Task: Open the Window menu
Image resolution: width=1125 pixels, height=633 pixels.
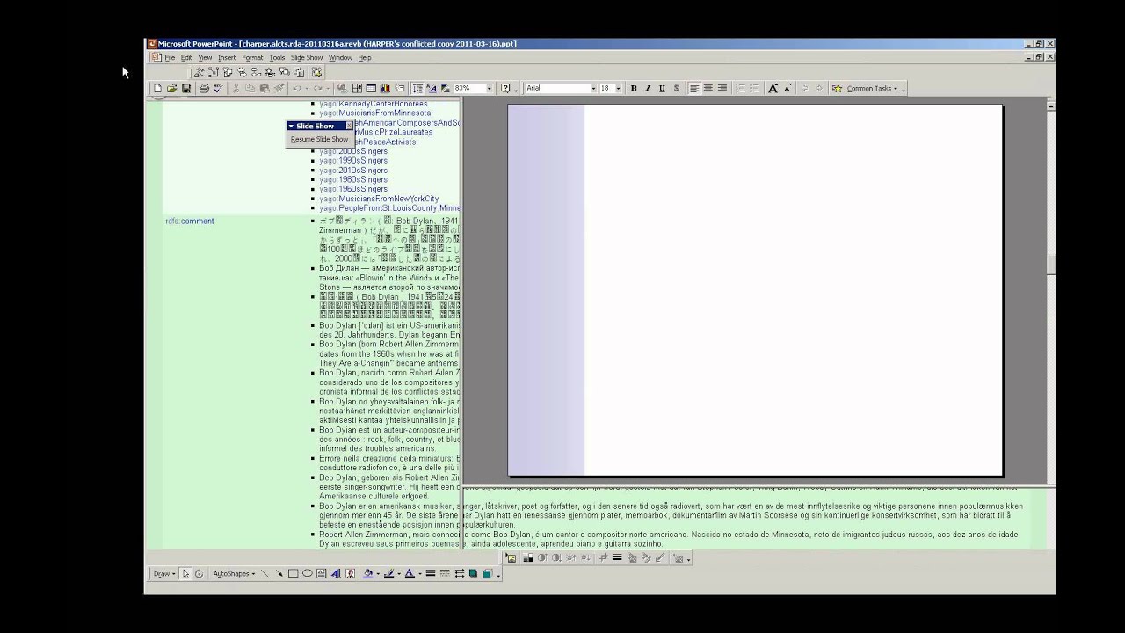Action: (340, 57)
